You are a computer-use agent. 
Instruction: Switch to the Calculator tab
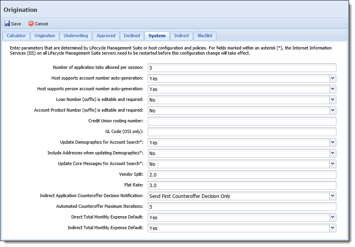(x=16, y=36)
